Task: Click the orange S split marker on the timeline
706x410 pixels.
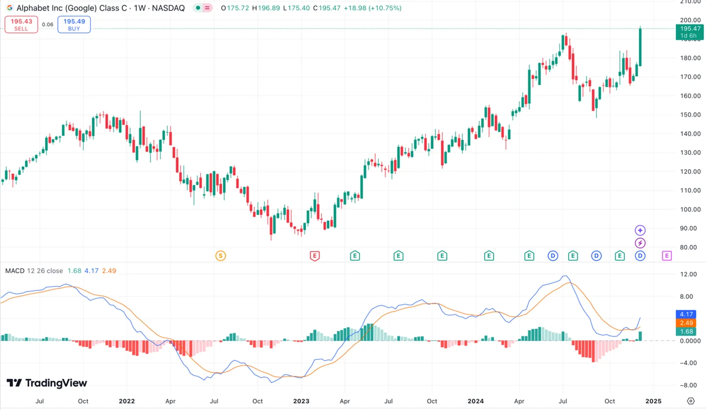Action: click(221, 255)
